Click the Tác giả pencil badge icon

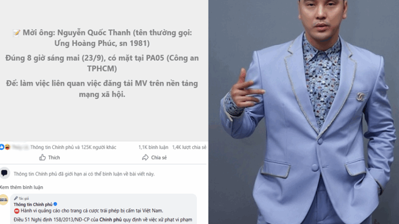pos(16,198)
